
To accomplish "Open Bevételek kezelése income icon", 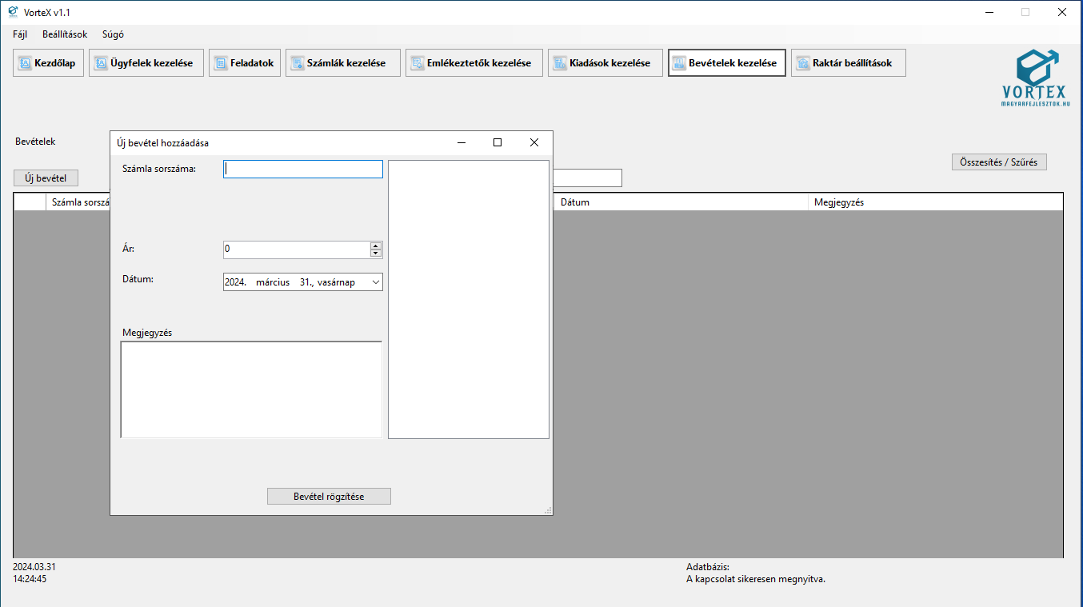I will click(679, 63).
